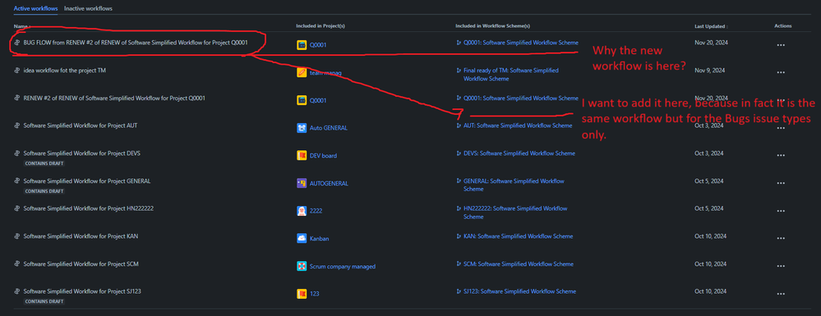Open actions menu for Project DEVS workflow
821x316 pixels.
pos(781,155)
